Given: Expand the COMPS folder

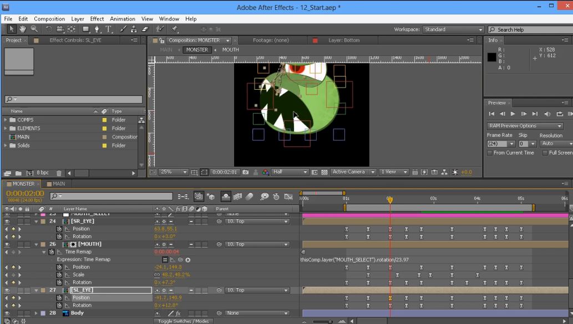Looking at the screenshot, I should point(6,120).
